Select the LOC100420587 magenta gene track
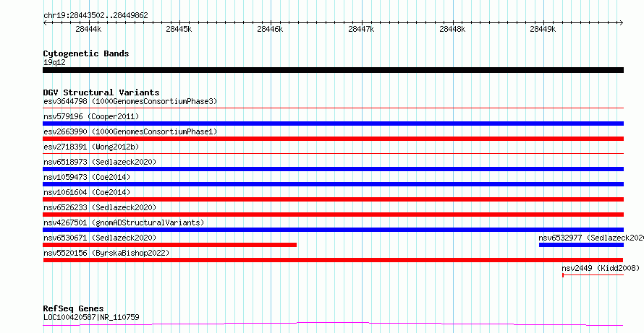The height and width of the screenshot is (333, 644). pyautogui.click(x=333, y=324)
